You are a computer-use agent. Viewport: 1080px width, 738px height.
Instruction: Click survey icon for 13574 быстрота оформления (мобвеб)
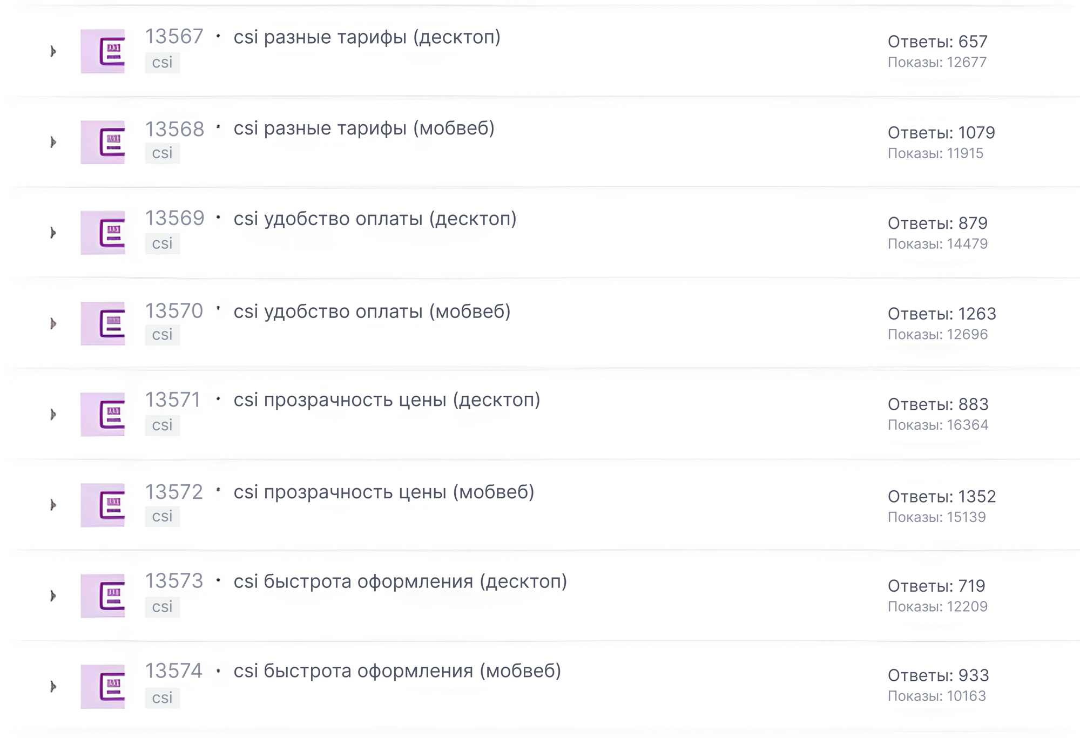103,686
